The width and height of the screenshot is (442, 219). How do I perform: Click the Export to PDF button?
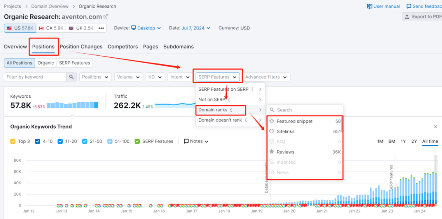click(x=423, y=17)
